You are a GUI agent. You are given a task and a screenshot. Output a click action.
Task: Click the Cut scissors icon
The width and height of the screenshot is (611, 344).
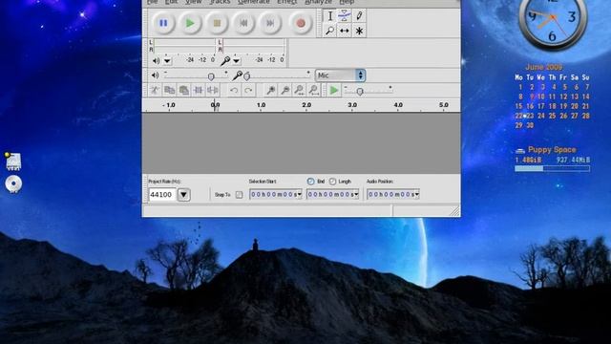155,91
